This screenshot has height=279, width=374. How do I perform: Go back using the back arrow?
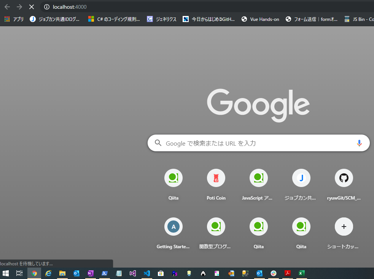click(7, 7)
